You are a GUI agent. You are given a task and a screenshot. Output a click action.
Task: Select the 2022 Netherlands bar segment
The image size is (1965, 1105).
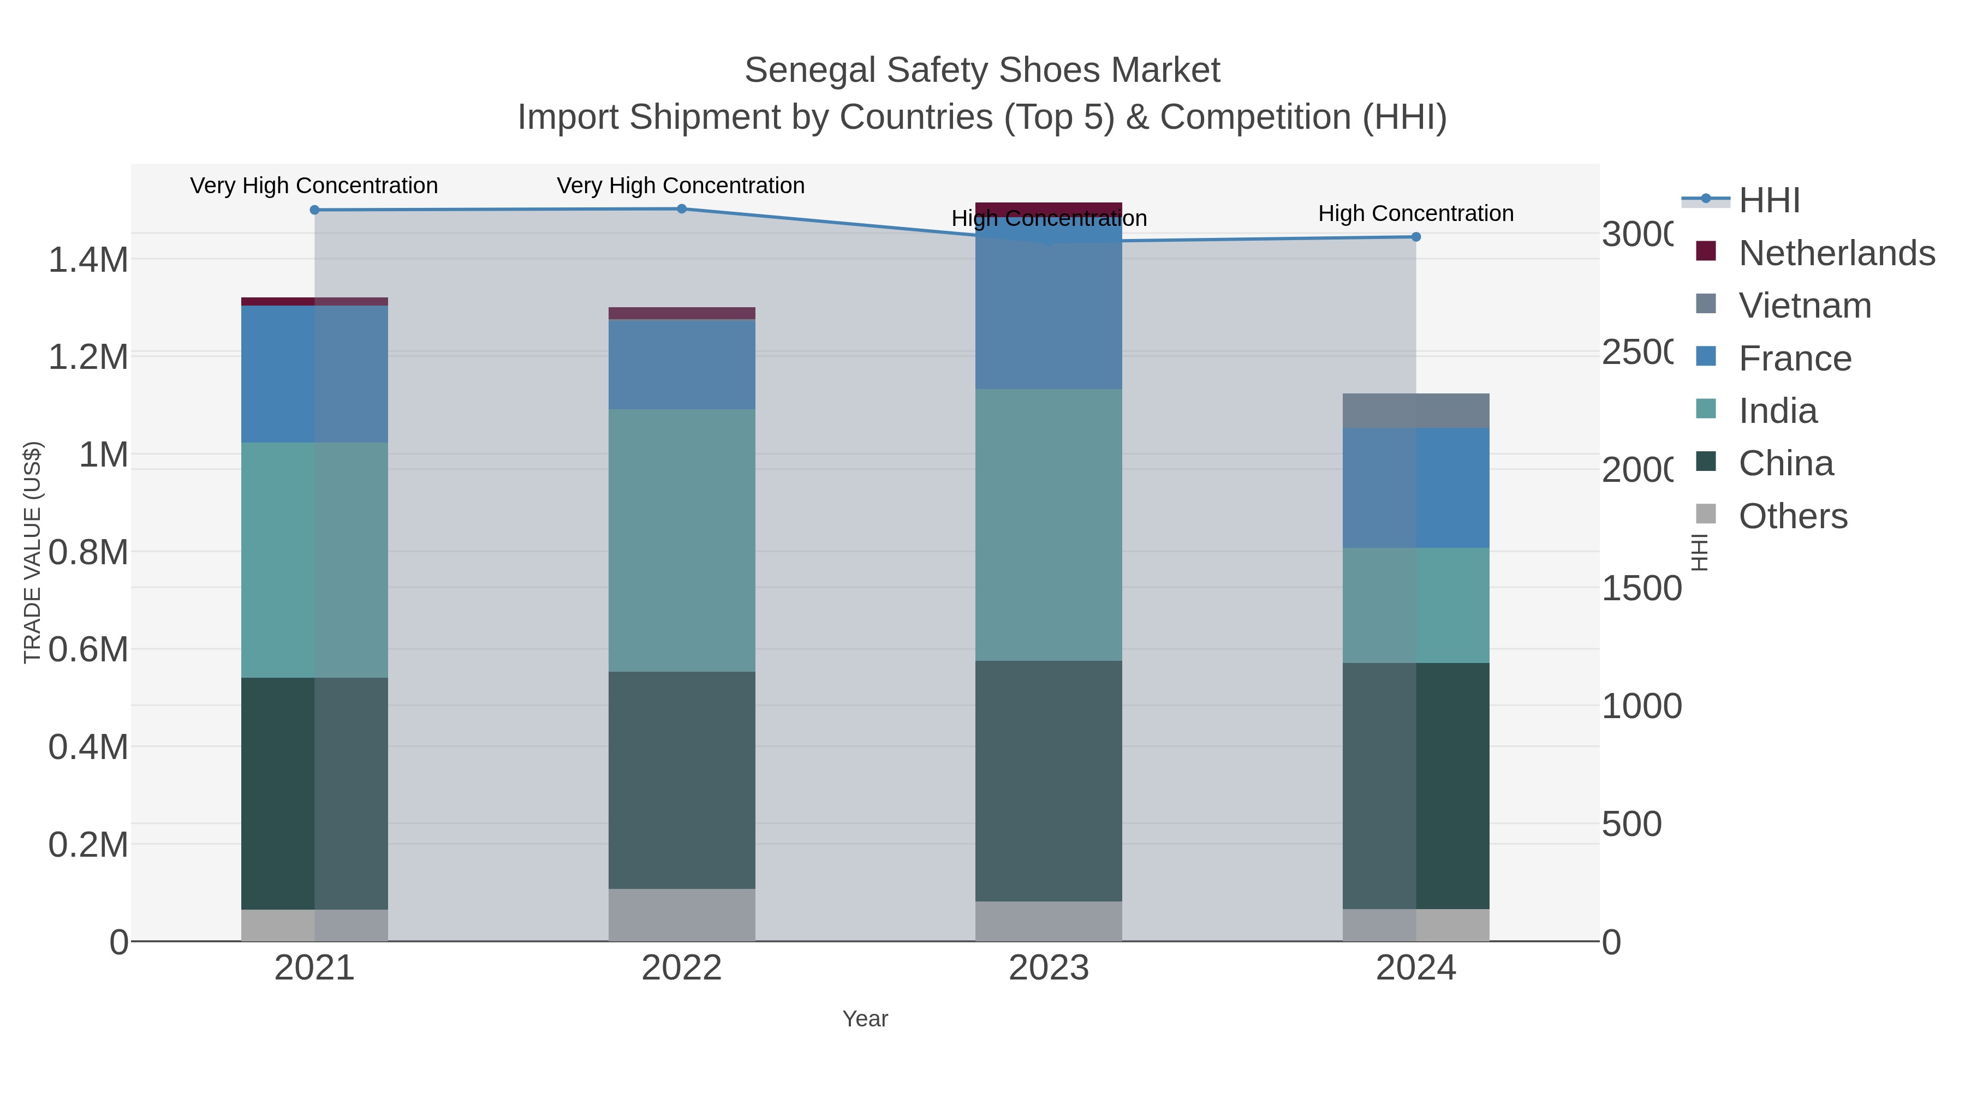pyautogui.click(x=682, y=313)
